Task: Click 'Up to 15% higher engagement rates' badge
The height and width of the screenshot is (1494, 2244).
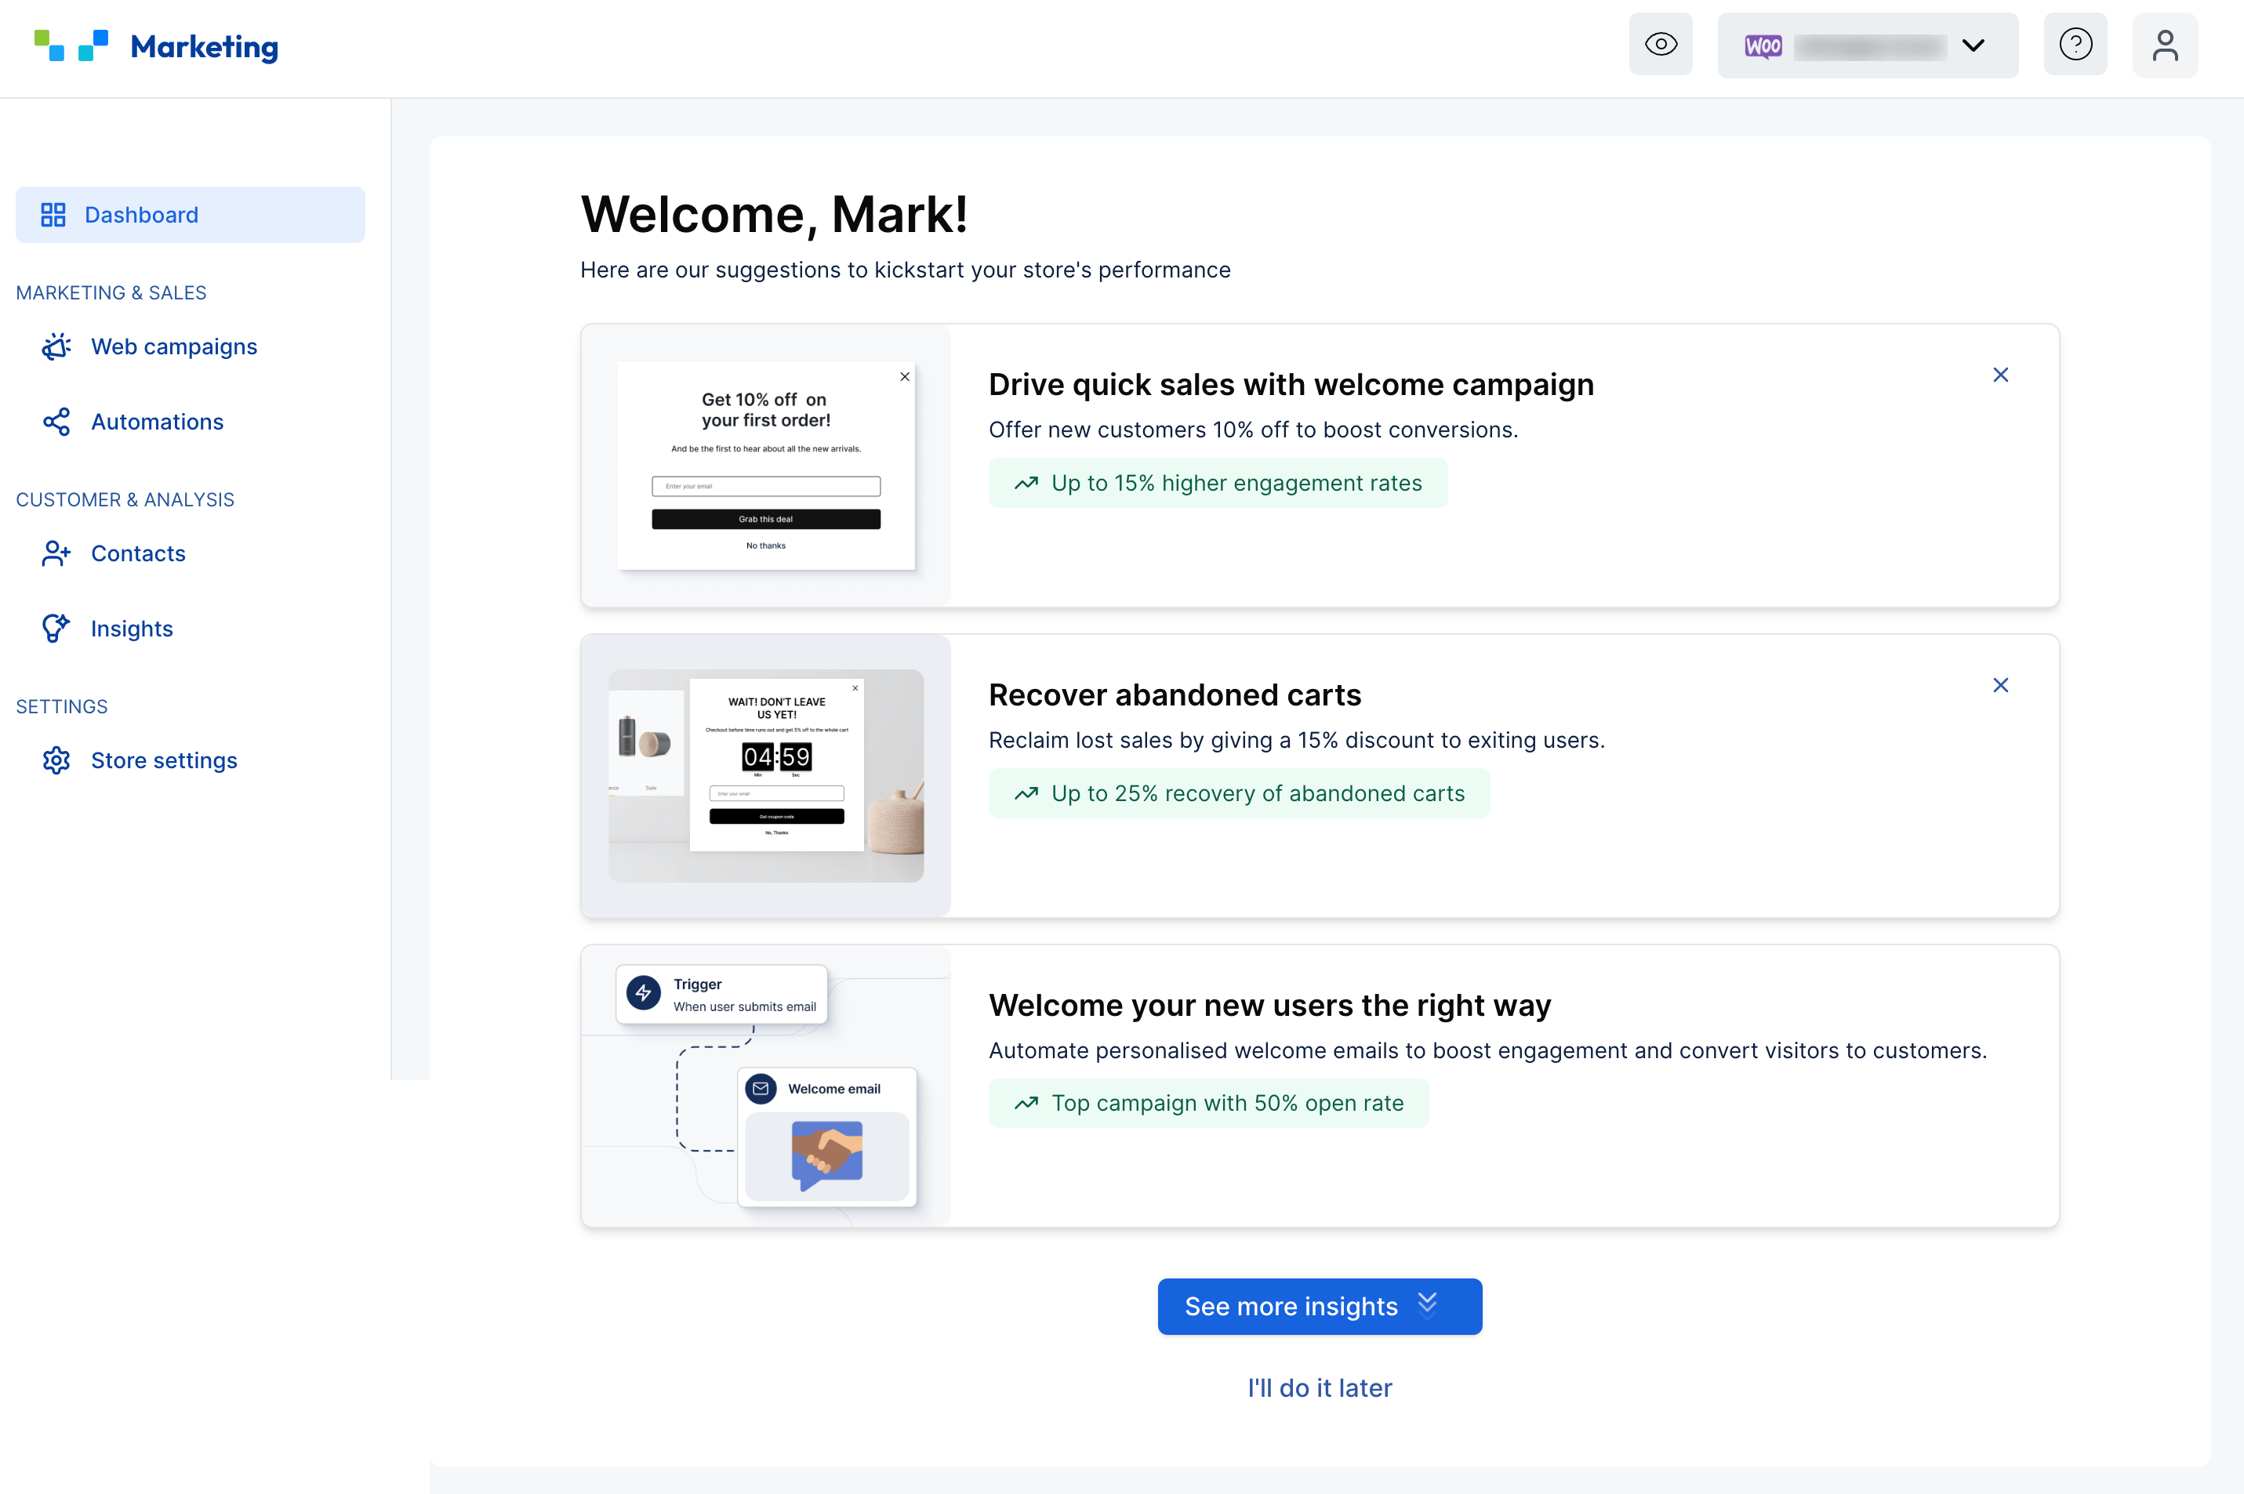Action: pyautogui.click(x=1218, y=483)
